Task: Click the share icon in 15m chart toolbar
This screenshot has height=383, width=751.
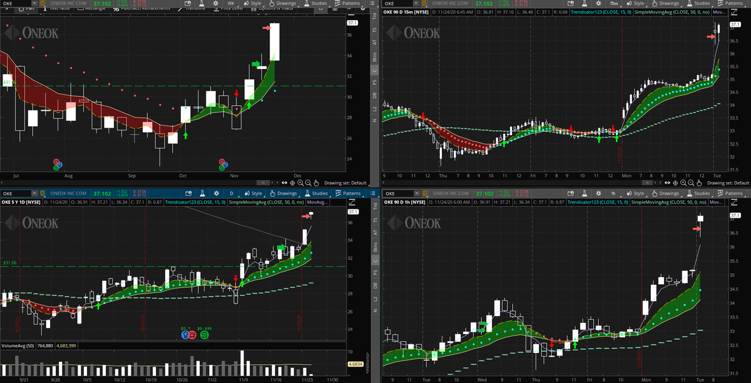Action: click(571, 3)
